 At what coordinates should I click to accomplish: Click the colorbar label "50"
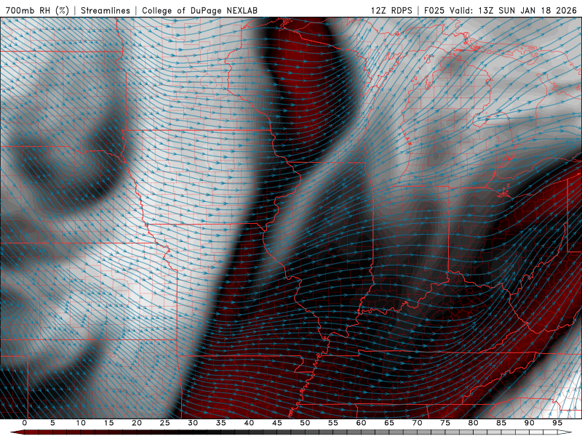pos(305,423)
